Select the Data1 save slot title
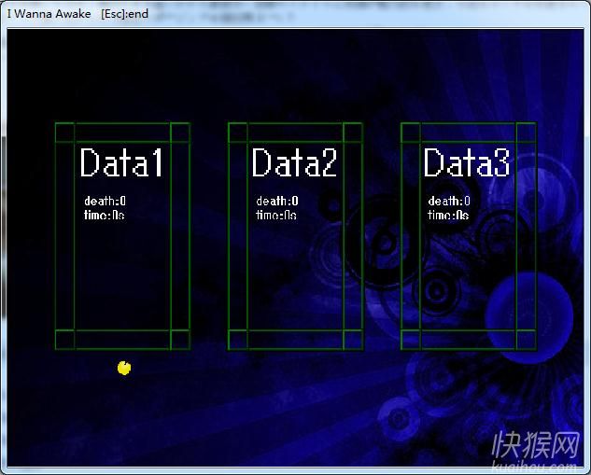 pyautogui.click(x=121, y=163)
